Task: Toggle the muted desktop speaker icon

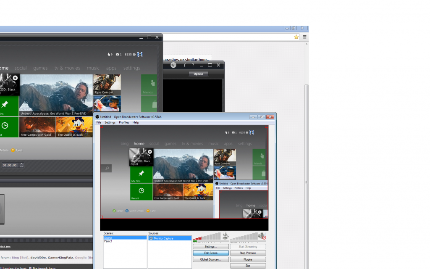Action: pyautogui.click(x=262, y=236)
